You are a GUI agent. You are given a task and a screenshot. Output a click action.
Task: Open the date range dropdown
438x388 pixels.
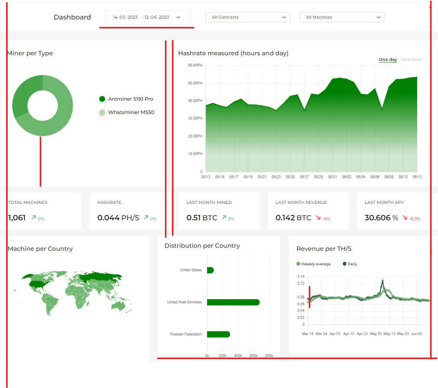click(x=148, y=17)
